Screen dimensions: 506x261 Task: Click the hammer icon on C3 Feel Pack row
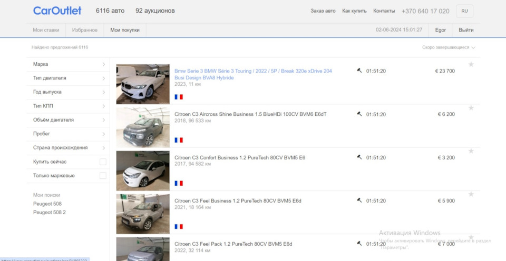click(359, 244)
